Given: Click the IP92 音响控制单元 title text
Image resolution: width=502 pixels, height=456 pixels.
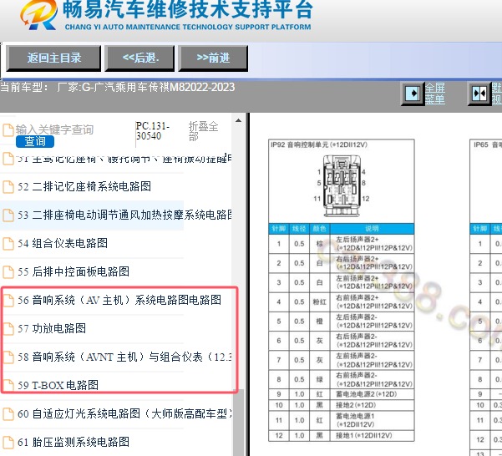Looking at the screenshot, I should coord(319,145).
